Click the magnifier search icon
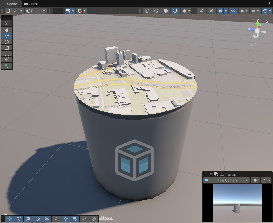This screenshot has width=273, height=223. click(x=56, y=219)
